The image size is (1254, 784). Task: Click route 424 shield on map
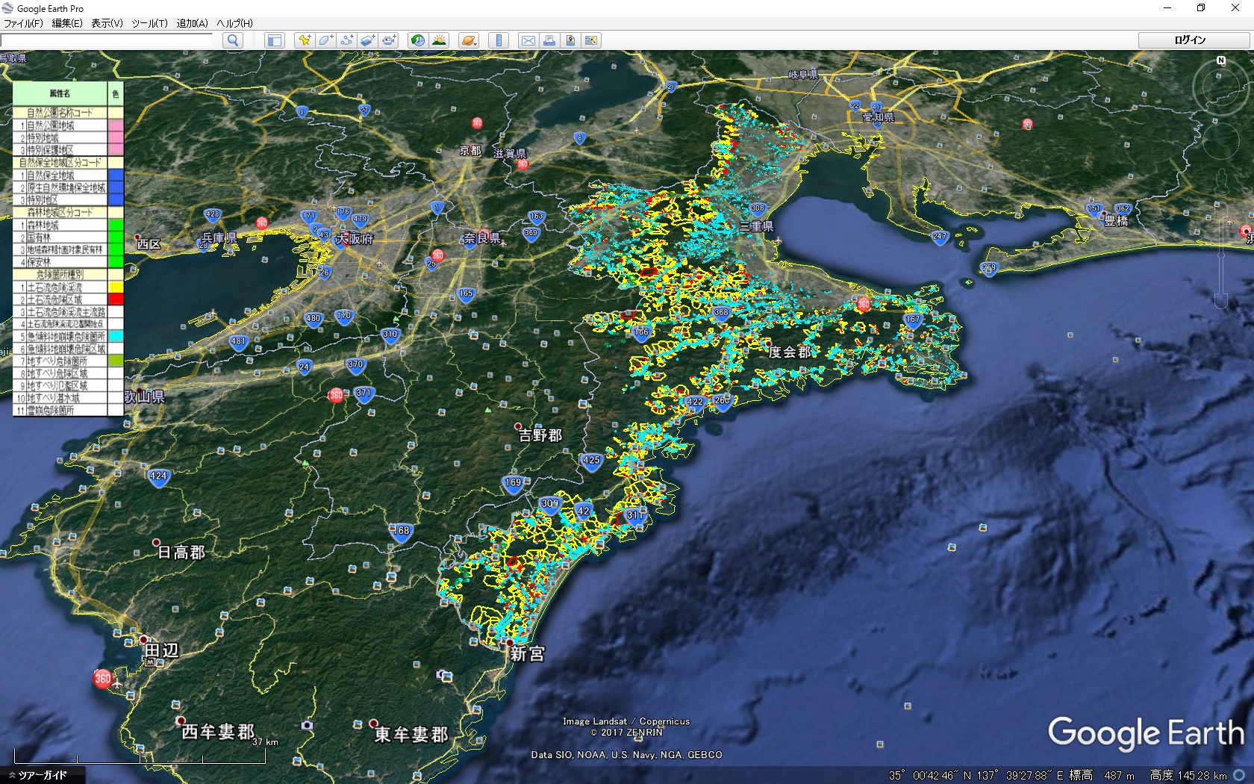click(x=158, y=477)
